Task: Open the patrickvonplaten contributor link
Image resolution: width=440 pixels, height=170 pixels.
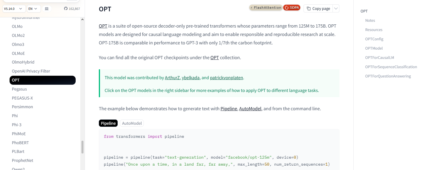Action: click(227, 78)
